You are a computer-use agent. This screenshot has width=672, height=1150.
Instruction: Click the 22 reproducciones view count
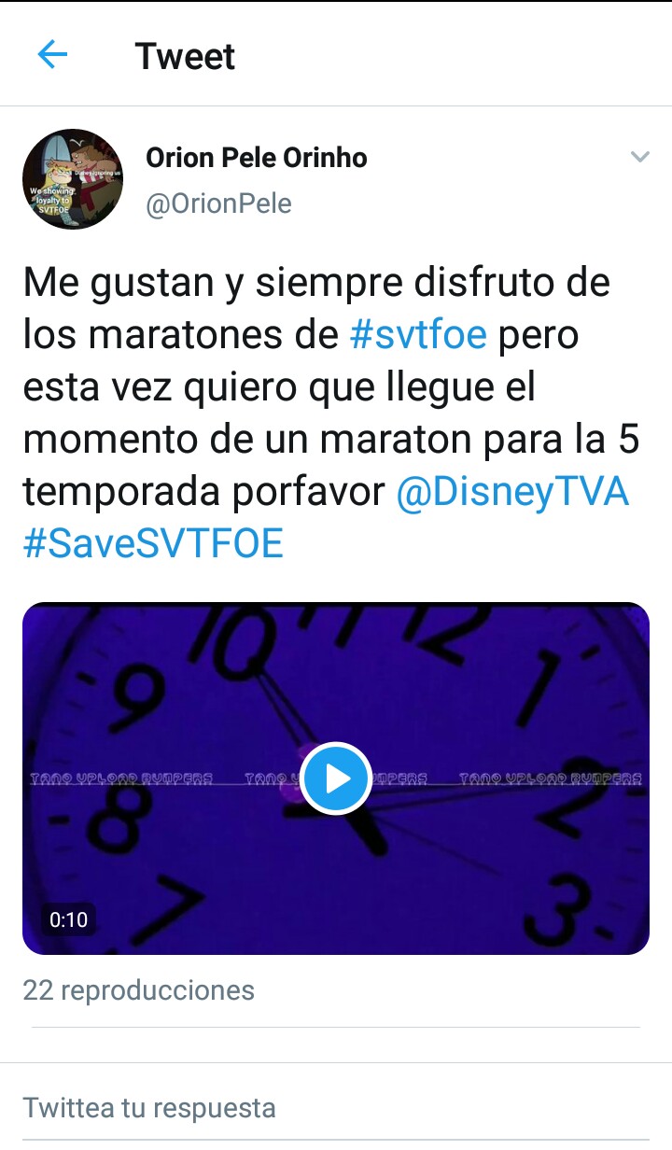(138, 989)
